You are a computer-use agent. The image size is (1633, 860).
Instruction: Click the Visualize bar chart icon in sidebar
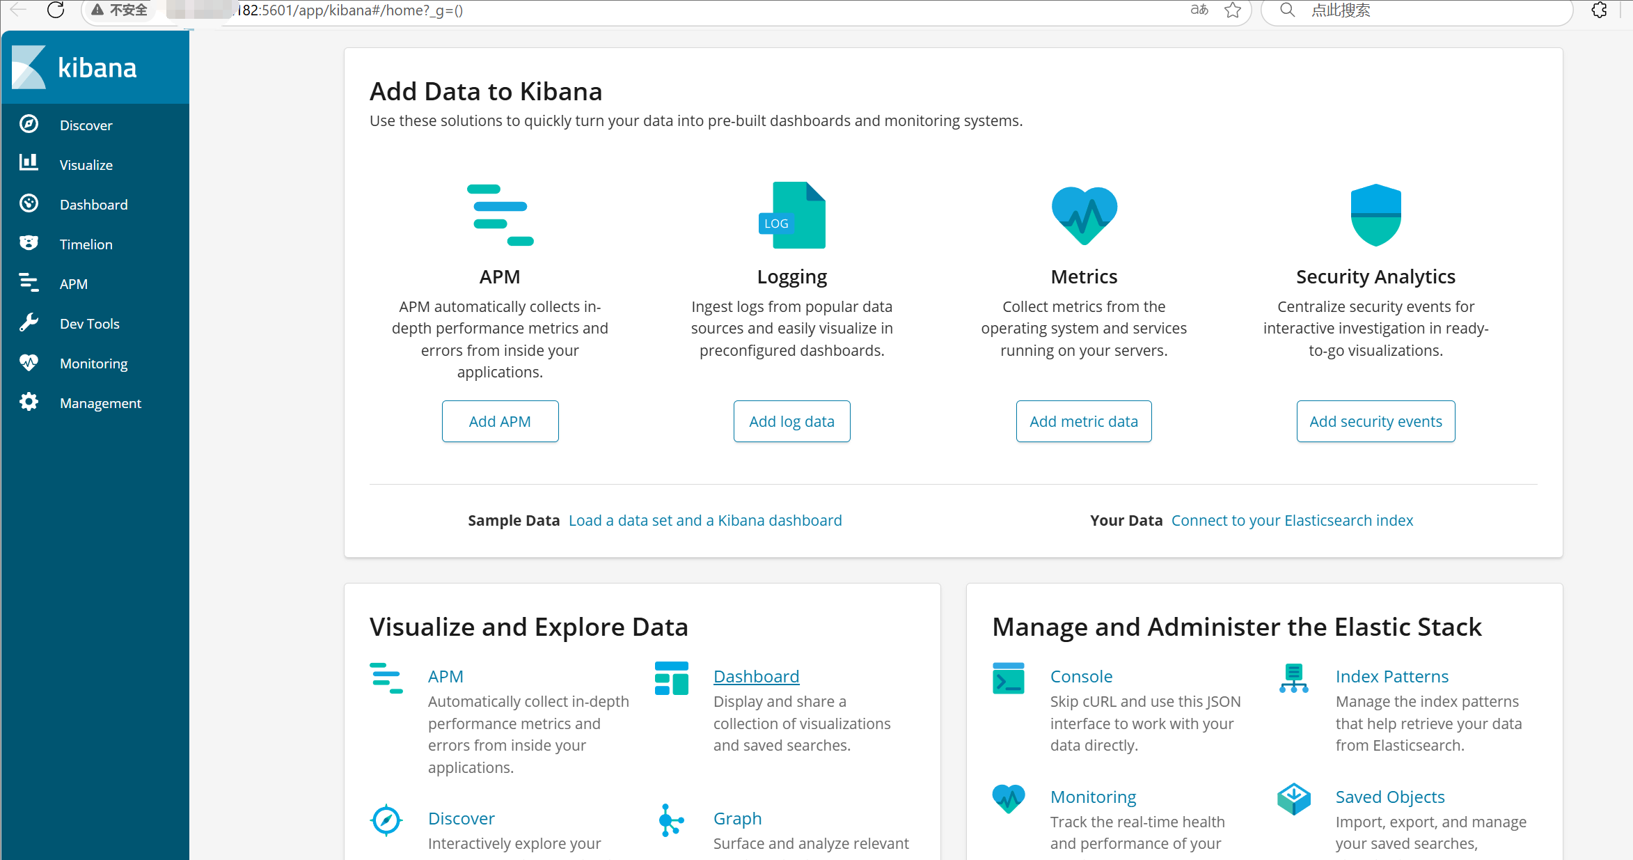(29, 163)
